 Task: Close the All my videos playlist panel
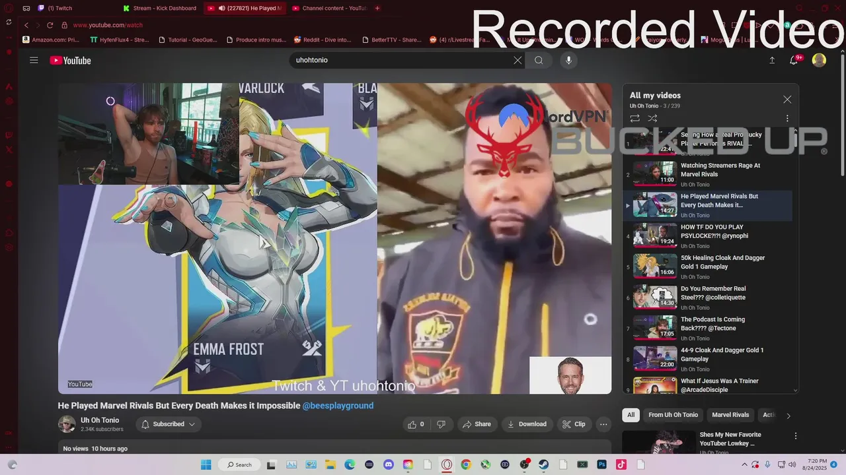787,100
